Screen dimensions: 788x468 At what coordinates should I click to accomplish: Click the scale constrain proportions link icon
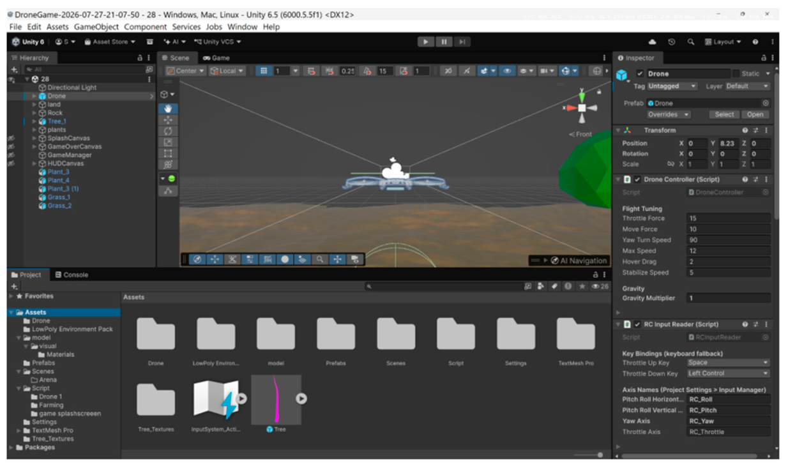point(671,164)
